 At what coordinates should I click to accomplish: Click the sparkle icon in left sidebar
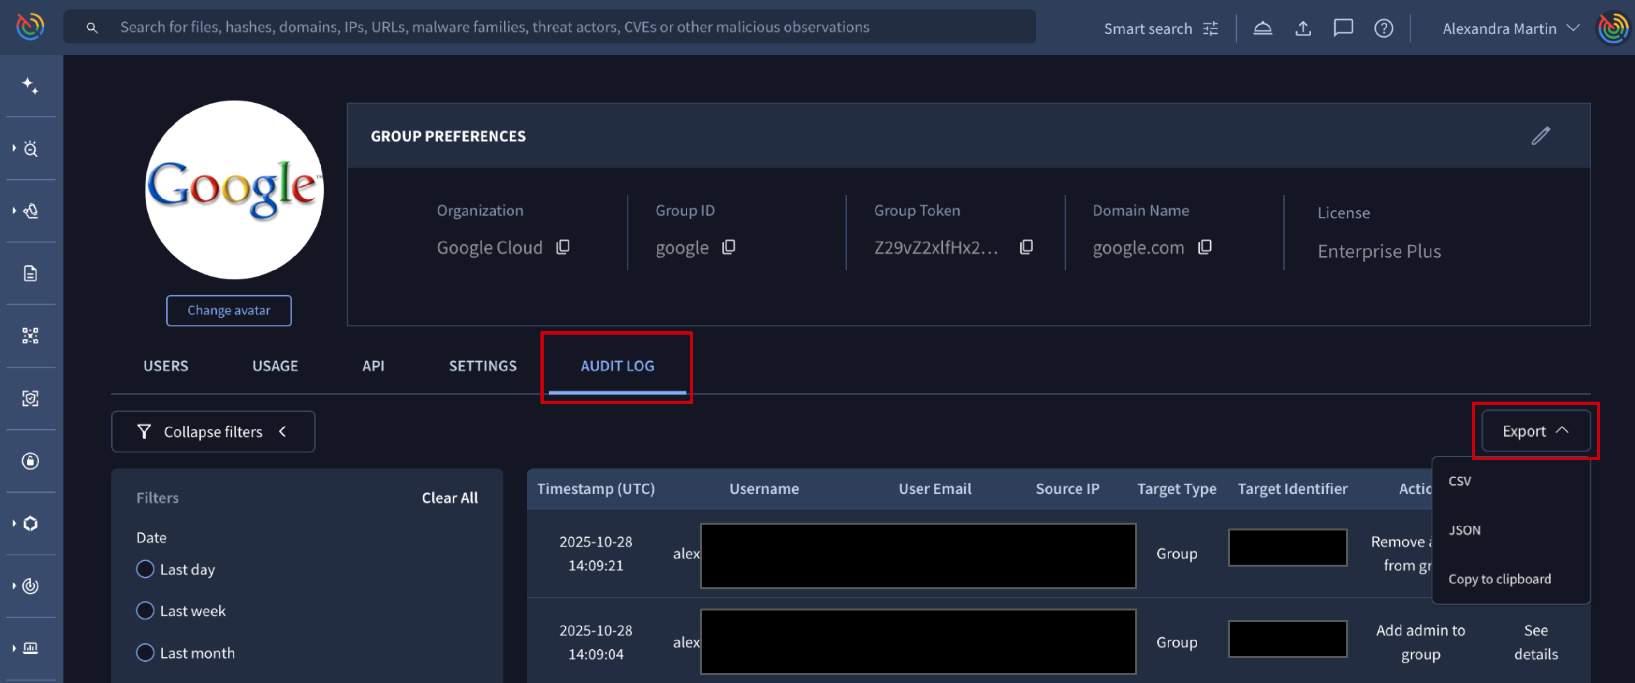tap(30, 85)
